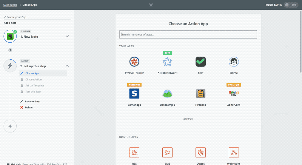Click the Zoho CRM label text

pyautogui.click(x=234, y=105)
